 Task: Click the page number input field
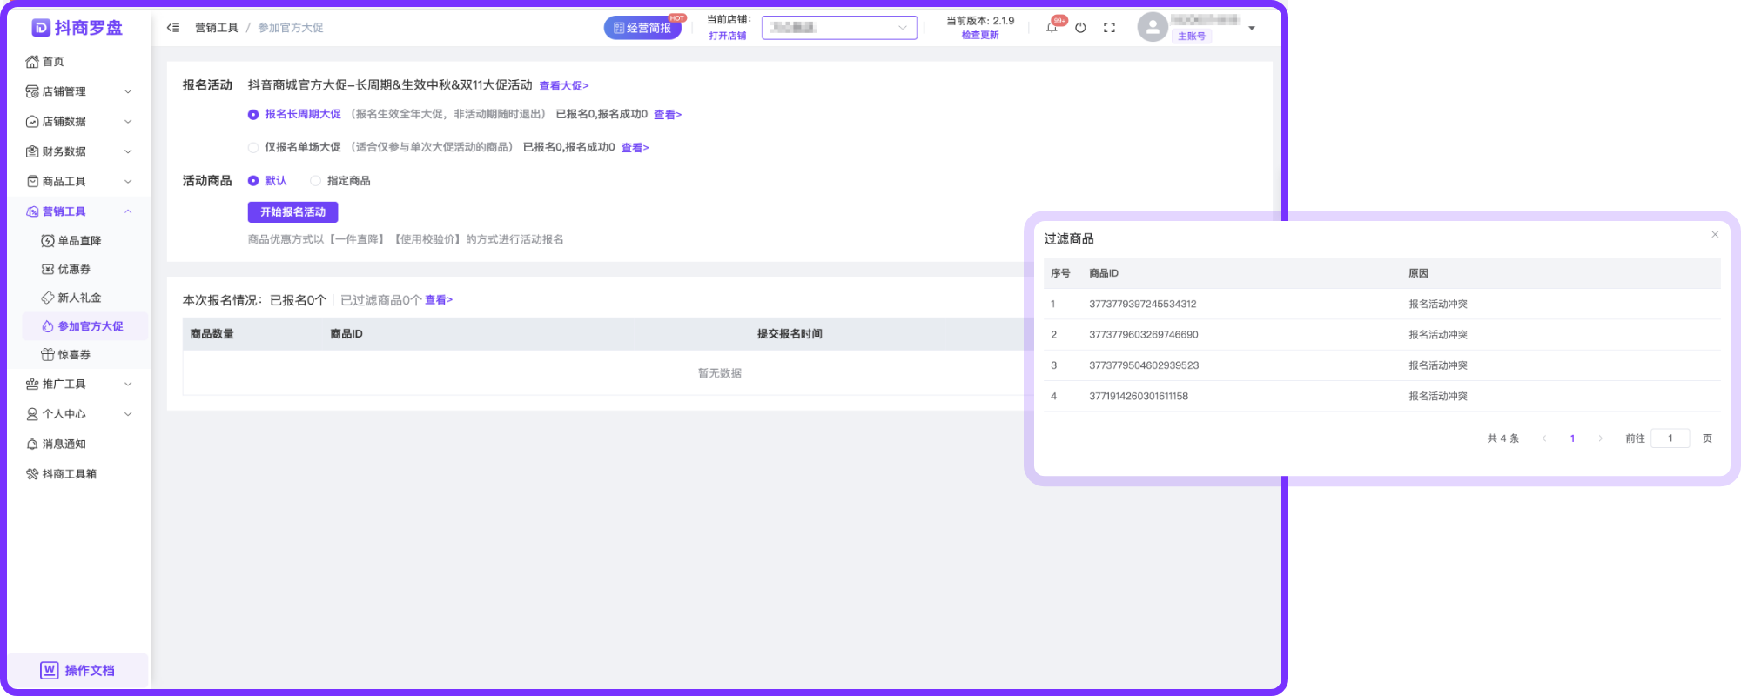point(1670,438)
